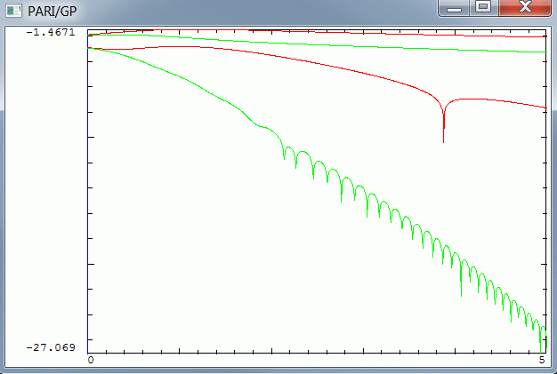The height and width of the screenshot is (374, 557).
Task: Click the x-axis end label 5
Action: (x=542, y=360)
